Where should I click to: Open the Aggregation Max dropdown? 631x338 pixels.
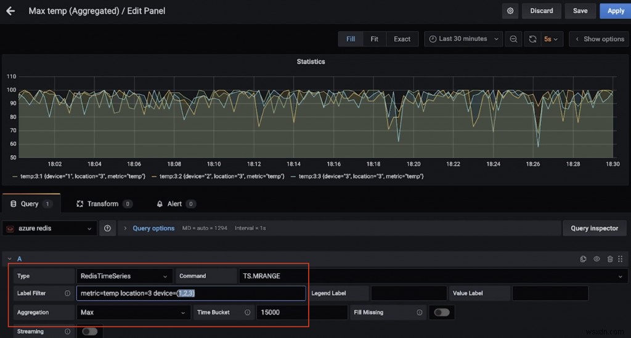tap(132, 312)
